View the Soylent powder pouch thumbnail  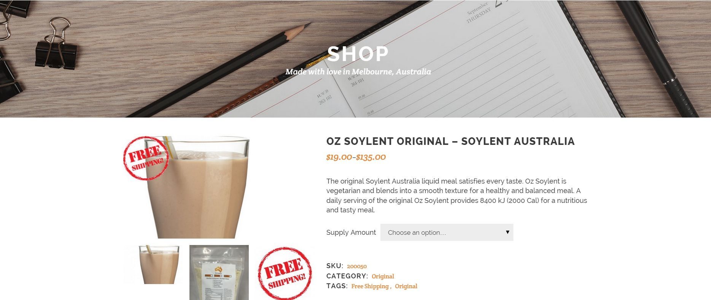click(x=219, y=273)
